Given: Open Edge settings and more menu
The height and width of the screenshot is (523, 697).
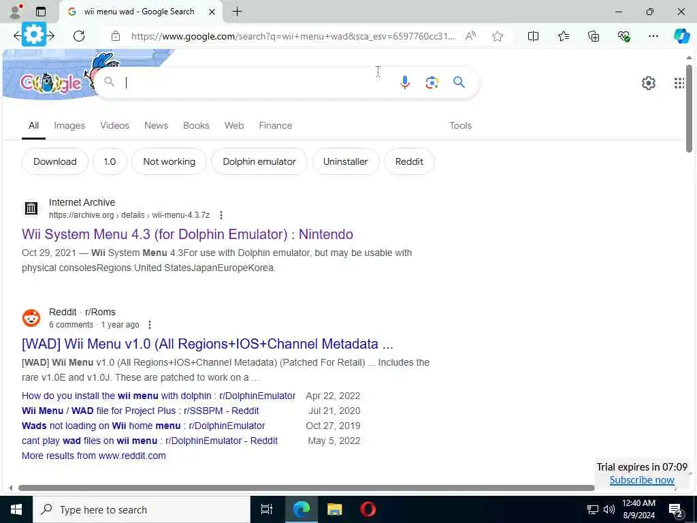Looking at the screenshot, I should [x=653, y=36].
